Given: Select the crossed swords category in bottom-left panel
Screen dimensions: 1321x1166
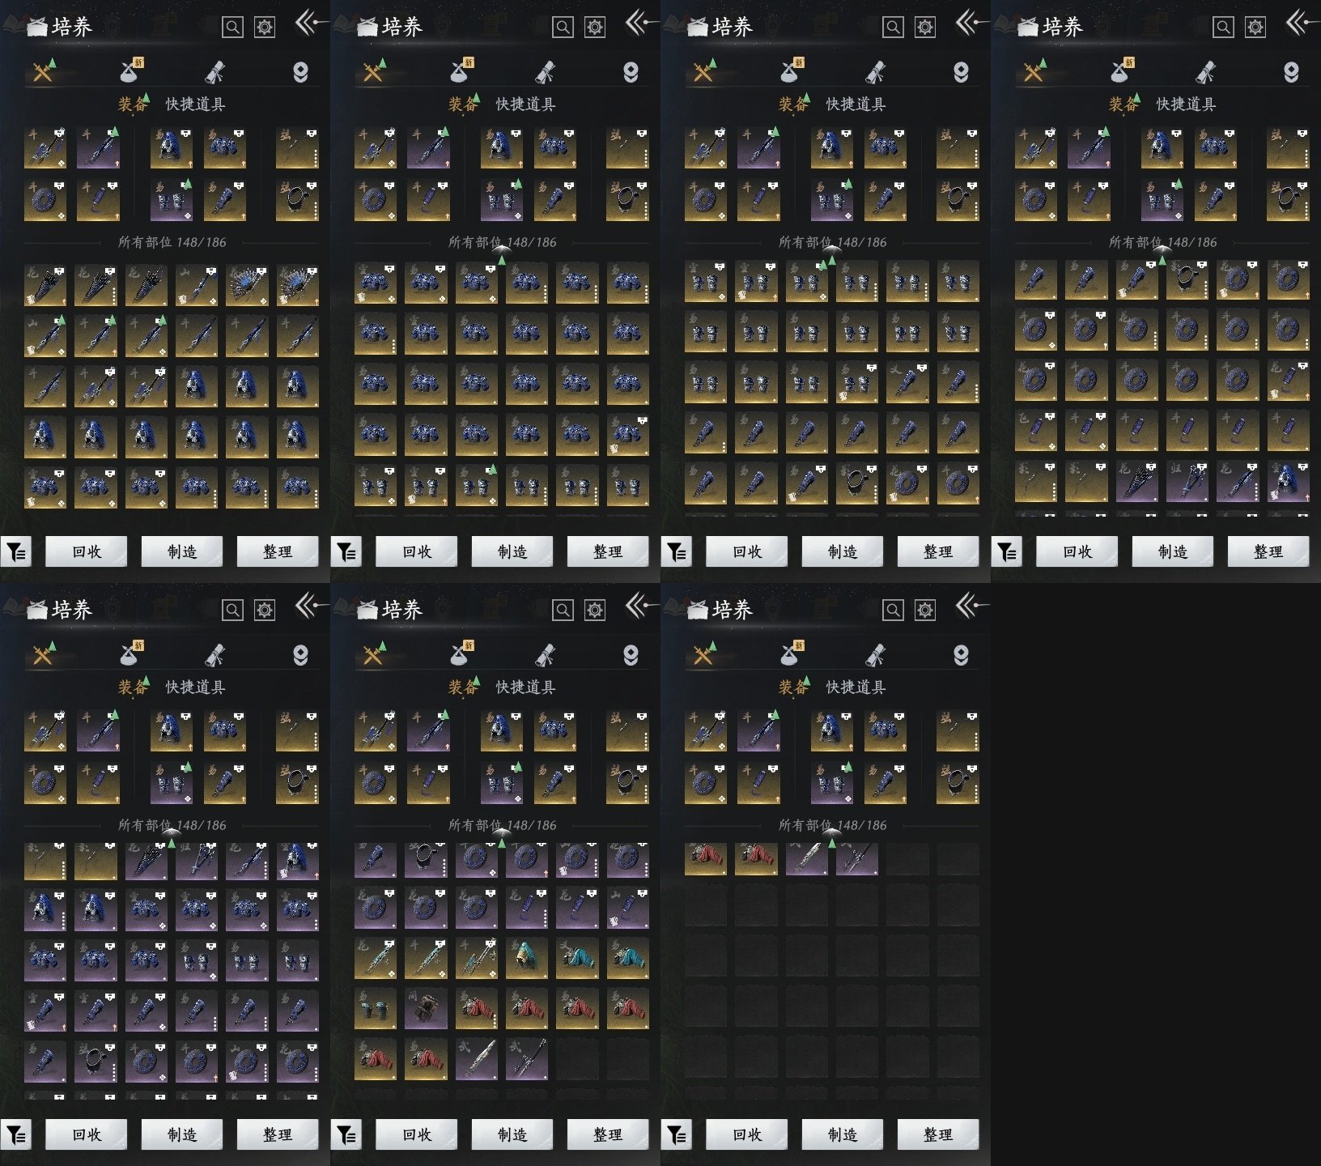Looking at the screenshot, I should tap(43, 655).
